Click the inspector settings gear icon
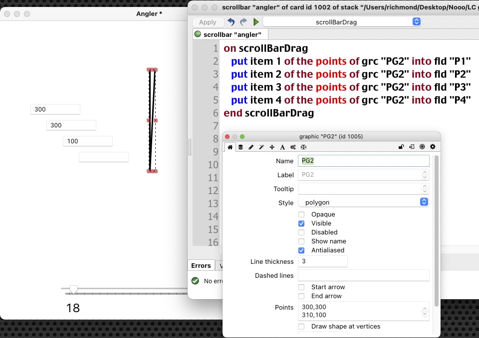This screenshot has height=338, width=479. (x=433, y=147)
